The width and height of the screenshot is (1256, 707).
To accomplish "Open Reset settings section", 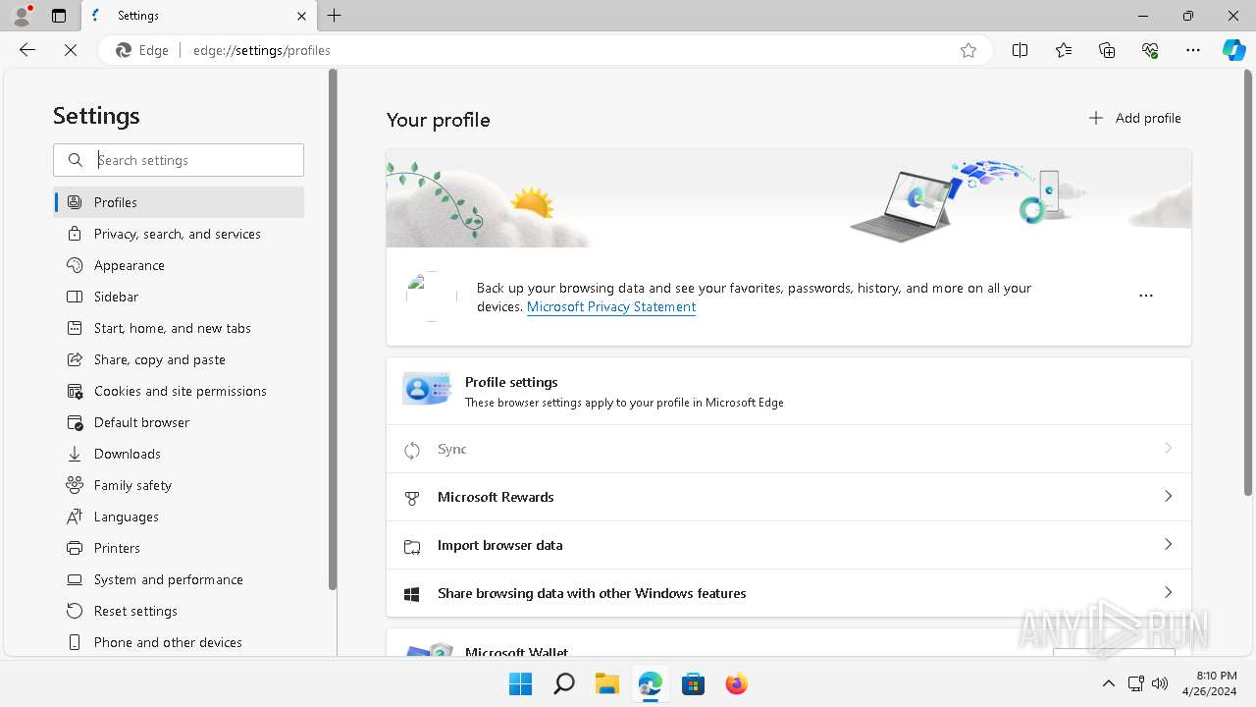I will (179, 611).
